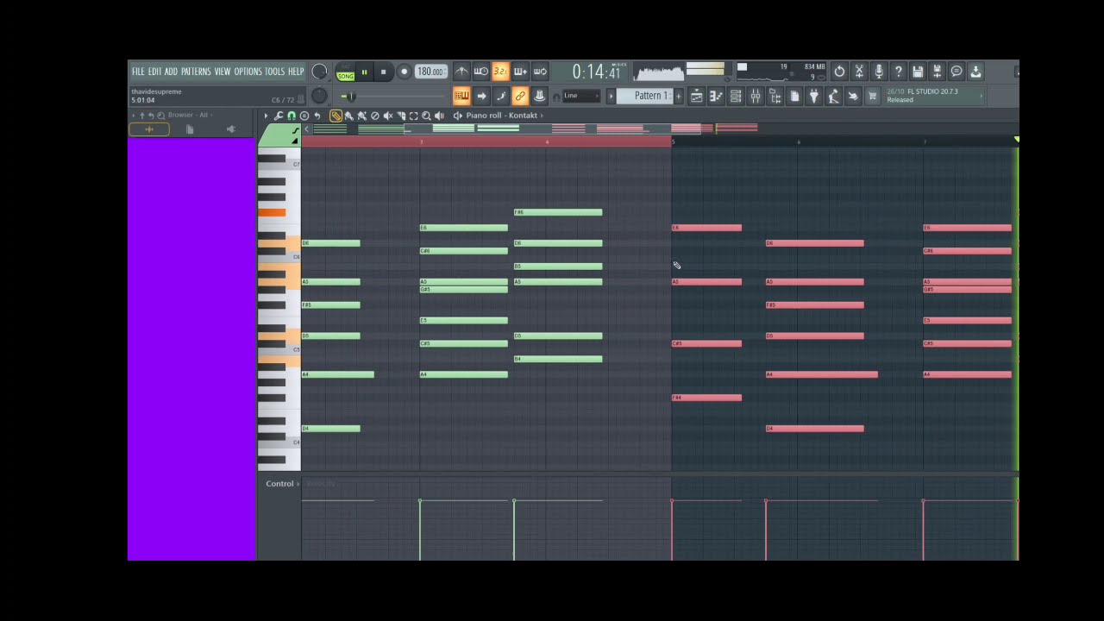Toggle the metronome icon
The image size is (1104, 621).
461,72
